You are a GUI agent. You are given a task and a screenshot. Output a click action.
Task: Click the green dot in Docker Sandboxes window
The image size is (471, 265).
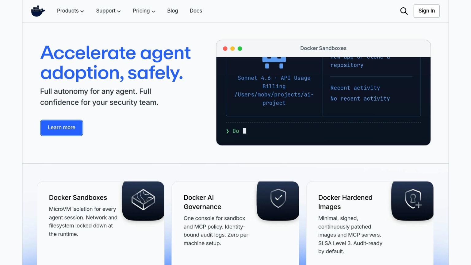240,48
